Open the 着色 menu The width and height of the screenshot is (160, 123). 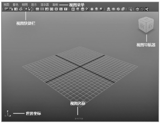pyautogui.click(x=16, y=5)
